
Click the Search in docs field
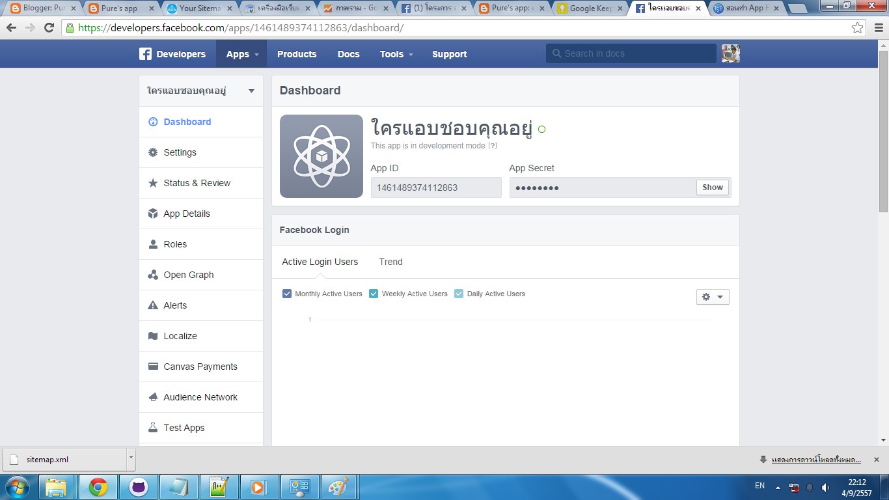(x=631, y=53)
